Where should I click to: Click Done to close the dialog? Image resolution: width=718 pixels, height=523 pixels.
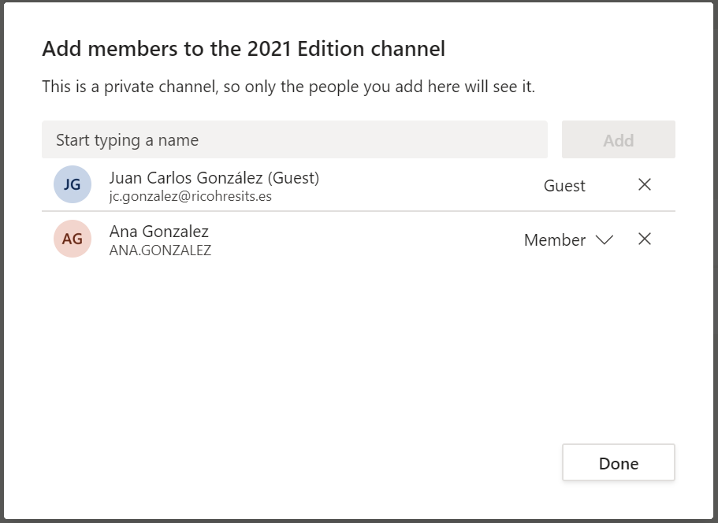(x=618, y=462)
